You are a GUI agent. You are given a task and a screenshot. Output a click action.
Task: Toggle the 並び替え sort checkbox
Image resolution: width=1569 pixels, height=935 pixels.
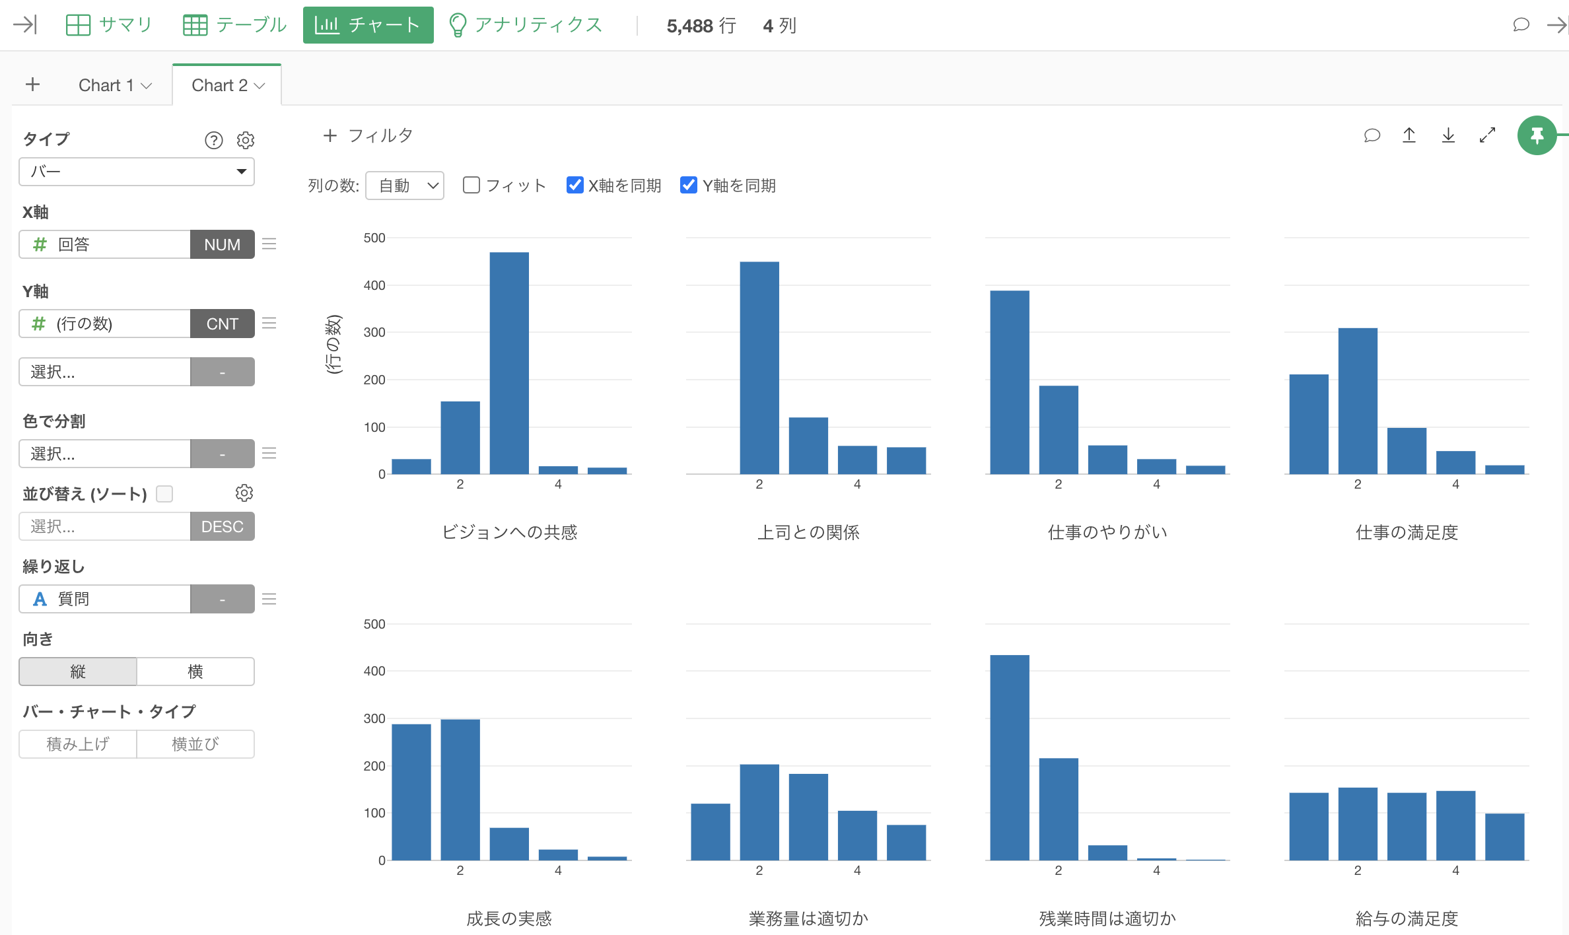pyautogui.click(x=164, y=494)
